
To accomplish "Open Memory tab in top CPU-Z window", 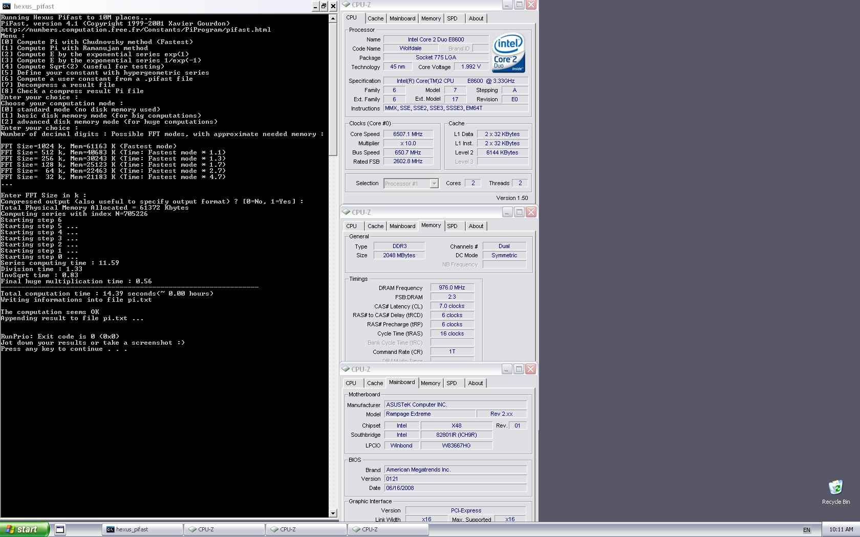I will click(x=431, y=18).
